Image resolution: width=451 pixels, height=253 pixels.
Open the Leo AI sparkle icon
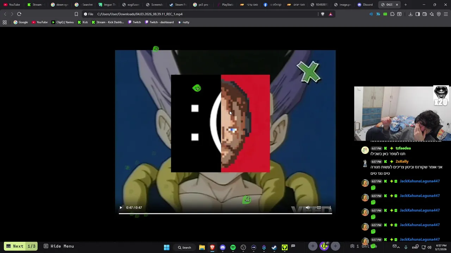[432, 14]
